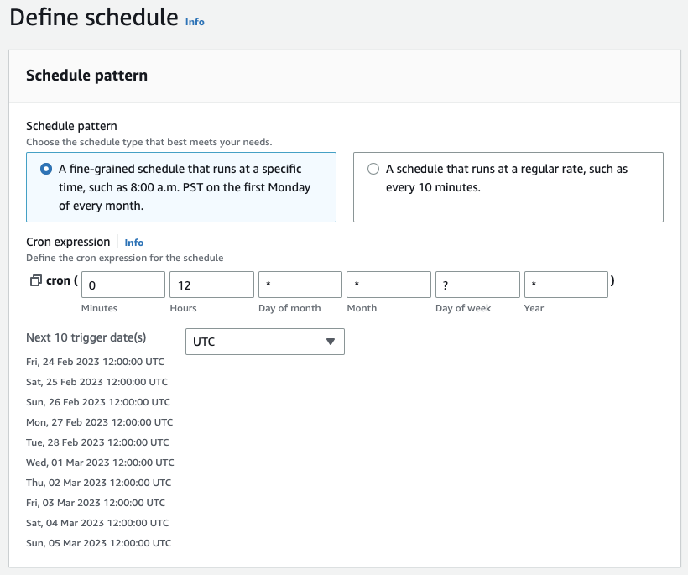Select the fine-grained schedule radio option
Viewport: 688px width, 575px height.
point(46,169)
